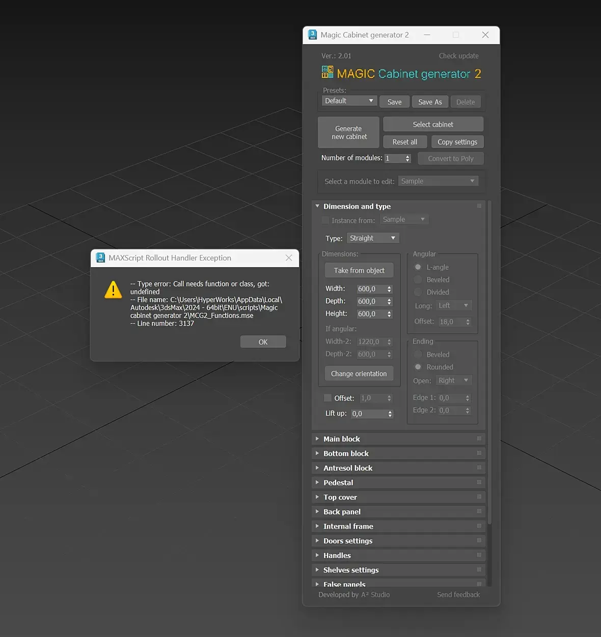Click the Width-2 spinner arrows
The height and width of the screenshot is (637, 601).
click(x=389, y=342)
